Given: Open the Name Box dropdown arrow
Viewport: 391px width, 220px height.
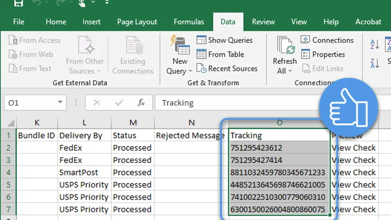Looking at the screenshot, I should tap(60, 103).
